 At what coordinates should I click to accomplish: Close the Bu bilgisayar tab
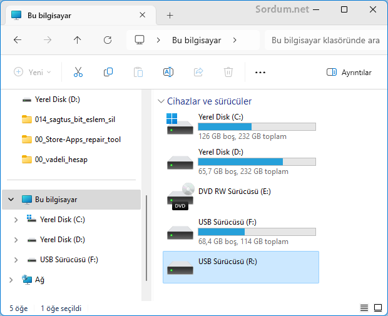tap(142, 15)
